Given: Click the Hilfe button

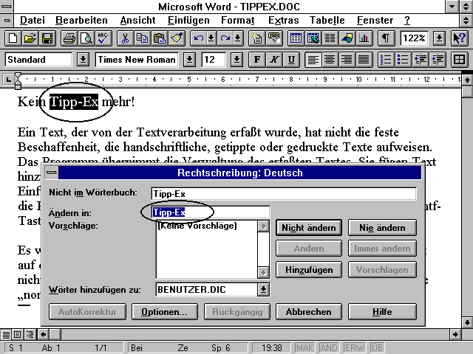Looking at the screenshot, I should (382, 311).
